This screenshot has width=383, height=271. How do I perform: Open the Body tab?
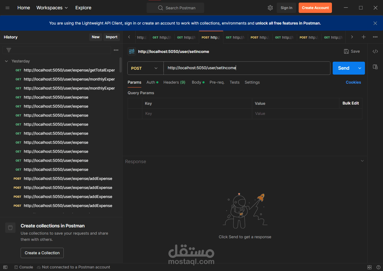coord(198,82)
